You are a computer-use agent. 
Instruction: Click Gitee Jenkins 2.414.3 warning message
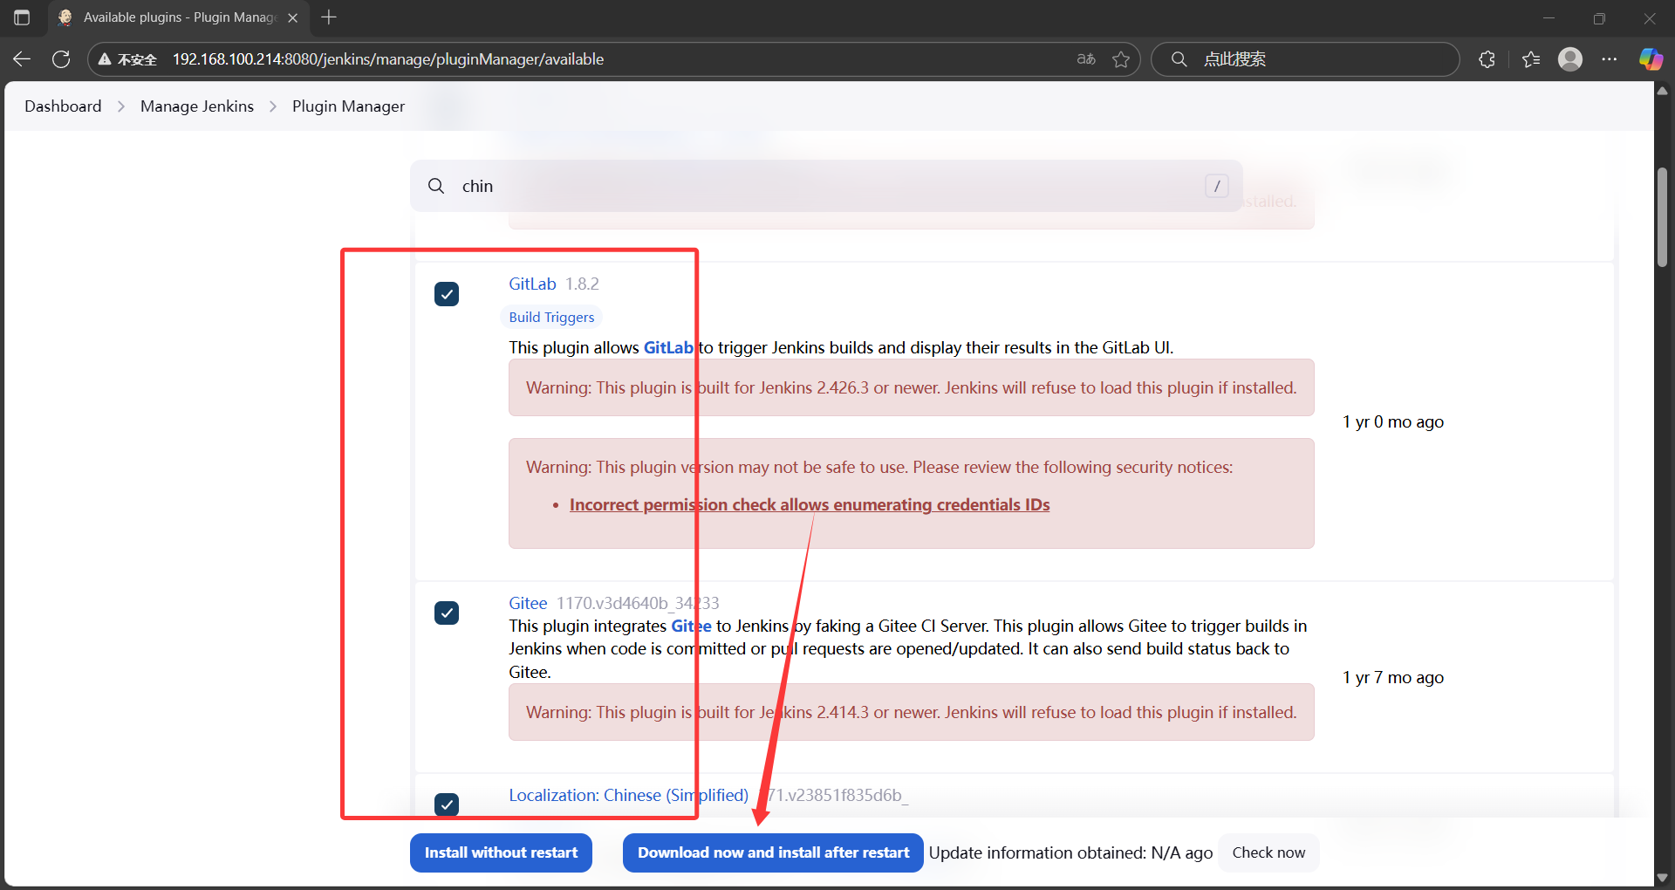tap(912, 712)
